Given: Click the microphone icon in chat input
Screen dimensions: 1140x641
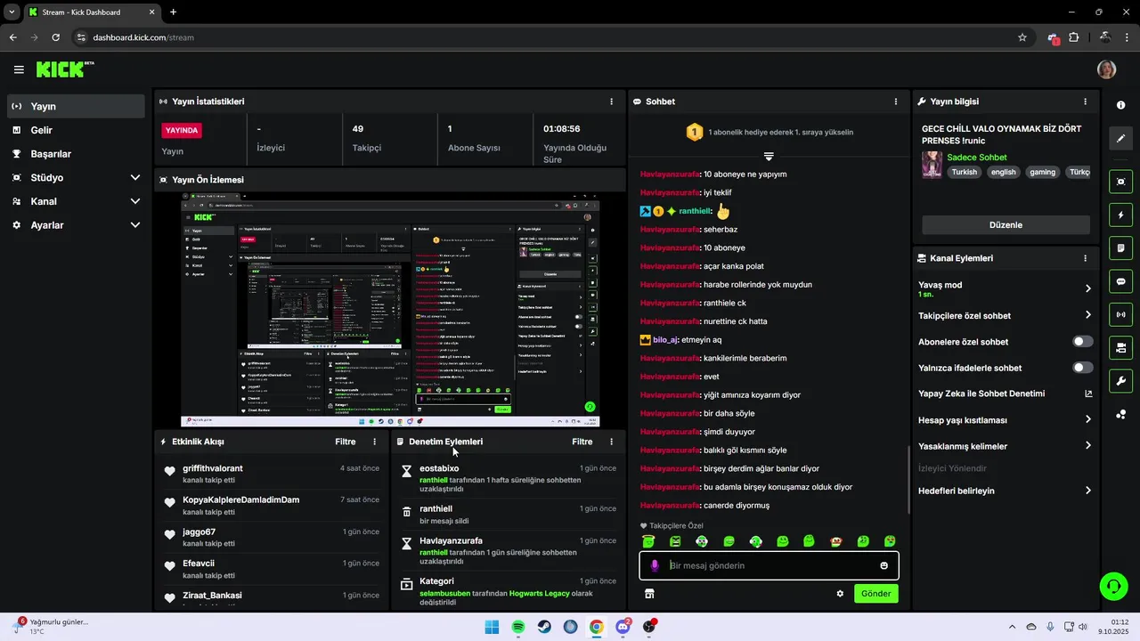Looking at the screenshot, I should tap(655, 565).
